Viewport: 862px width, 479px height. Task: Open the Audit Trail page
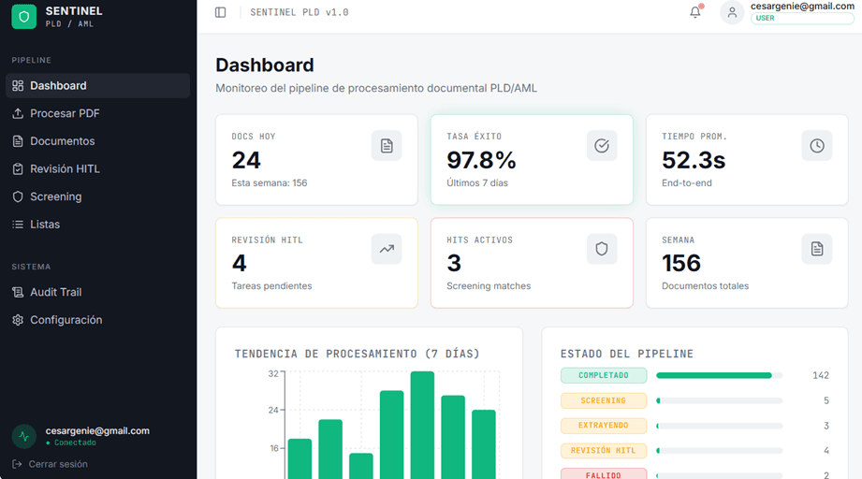click(98, 292)
